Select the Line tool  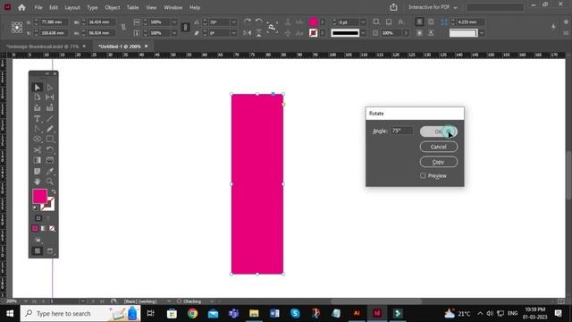pyautogui.click(x=50, y=119)
